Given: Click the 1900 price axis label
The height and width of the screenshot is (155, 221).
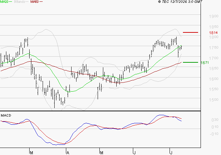Looking at the screenshot, I should tap(214, 16).
